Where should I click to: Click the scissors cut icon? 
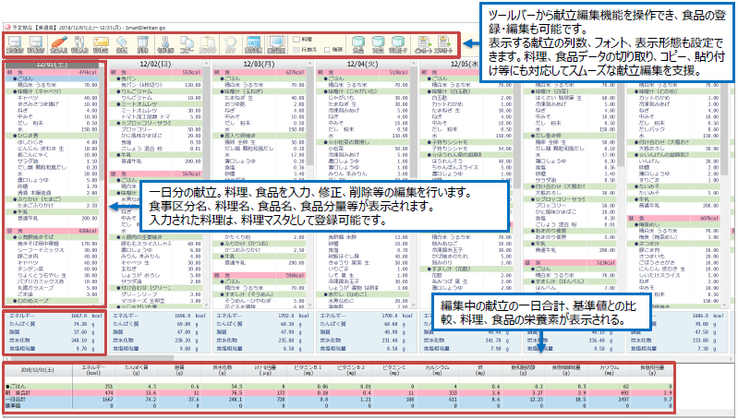[165, 42]
